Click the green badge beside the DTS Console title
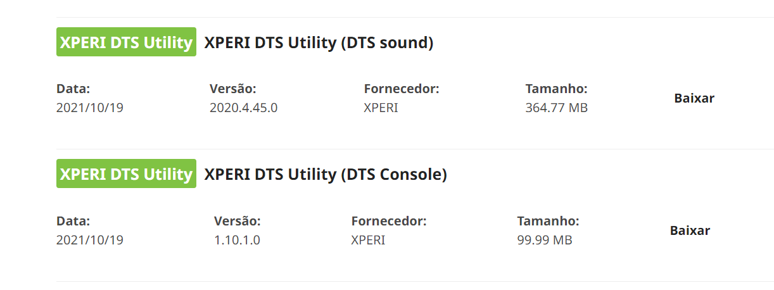The image size is (774, 290). click(126, 174)
